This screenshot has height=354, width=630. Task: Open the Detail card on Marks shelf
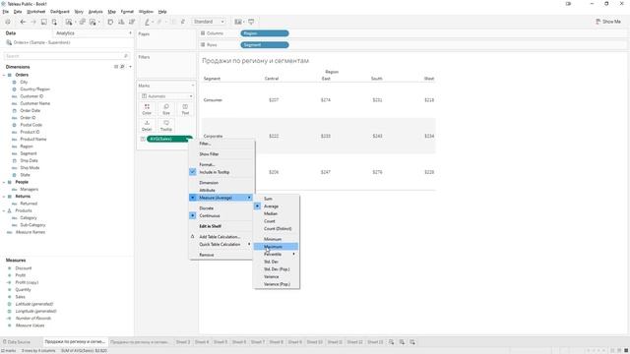tap(147, 125)
